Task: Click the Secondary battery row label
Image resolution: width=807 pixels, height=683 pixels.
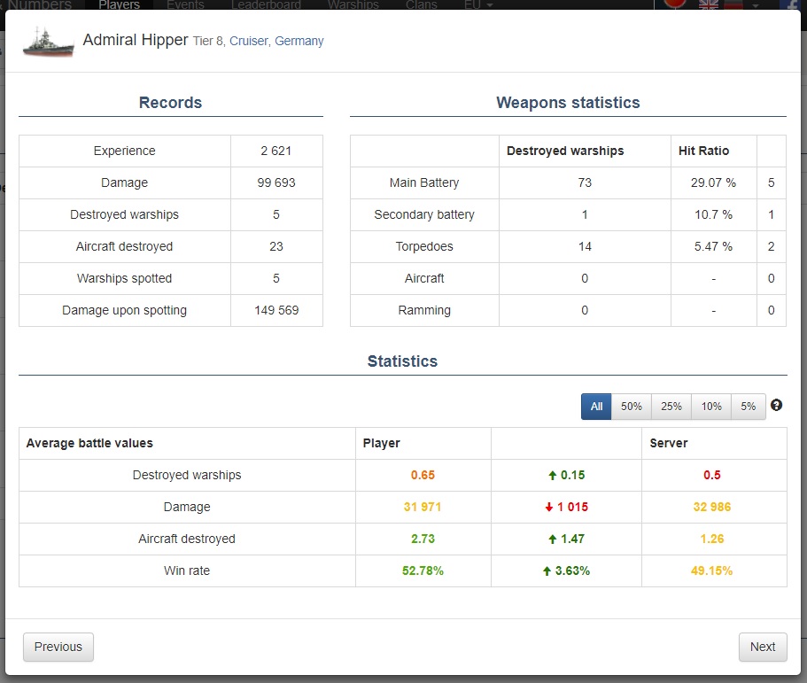Action: tap(424, 214)
